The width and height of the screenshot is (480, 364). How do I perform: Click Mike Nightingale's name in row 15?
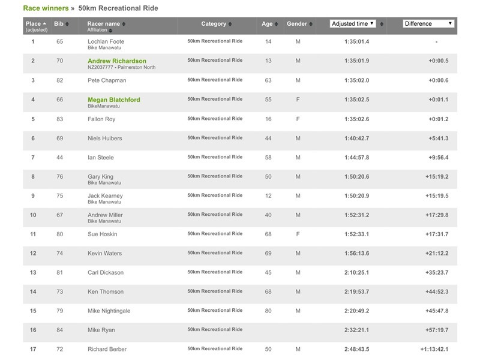(x=109, y=311)
